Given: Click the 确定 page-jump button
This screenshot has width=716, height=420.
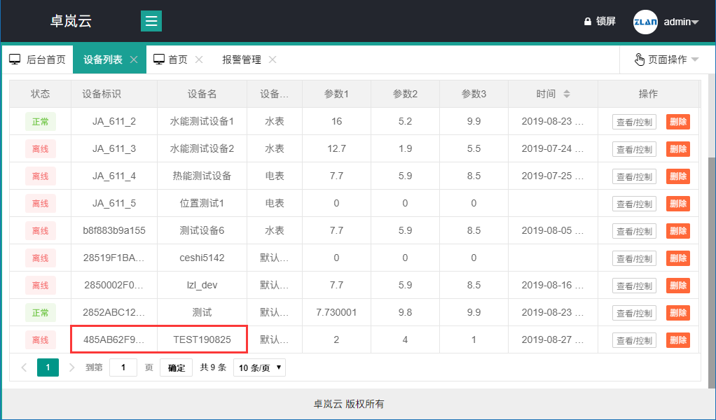Looking at the screenshot, I should 175,367.
